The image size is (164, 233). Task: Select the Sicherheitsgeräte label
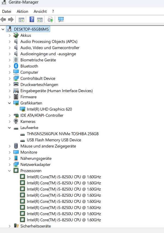(x=35, y=226)
